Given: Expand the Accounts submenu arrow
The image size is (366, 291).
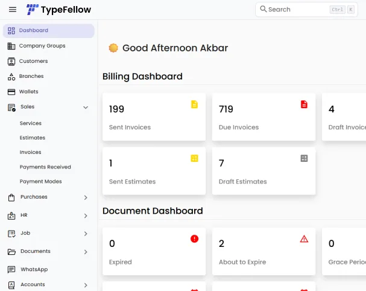Looking at the screenshot, I should tap(86, 285).
